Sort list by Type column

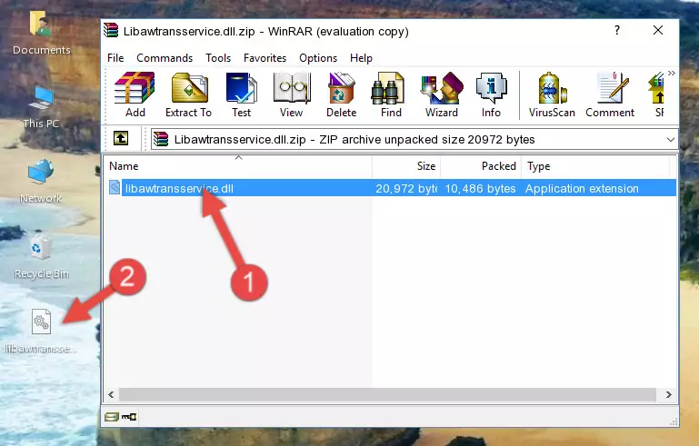595,166
